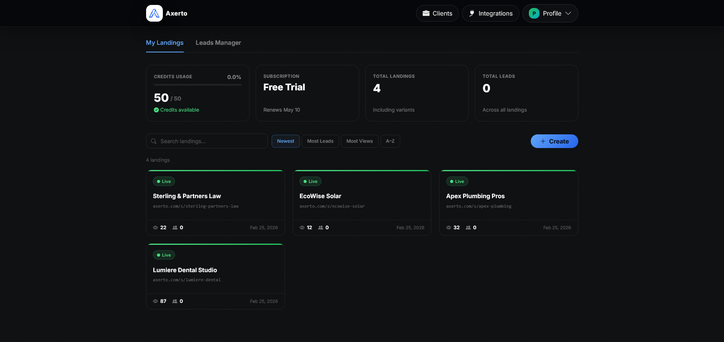Click the leads people icon on Apex Plumbing Pros

(468, 228)
